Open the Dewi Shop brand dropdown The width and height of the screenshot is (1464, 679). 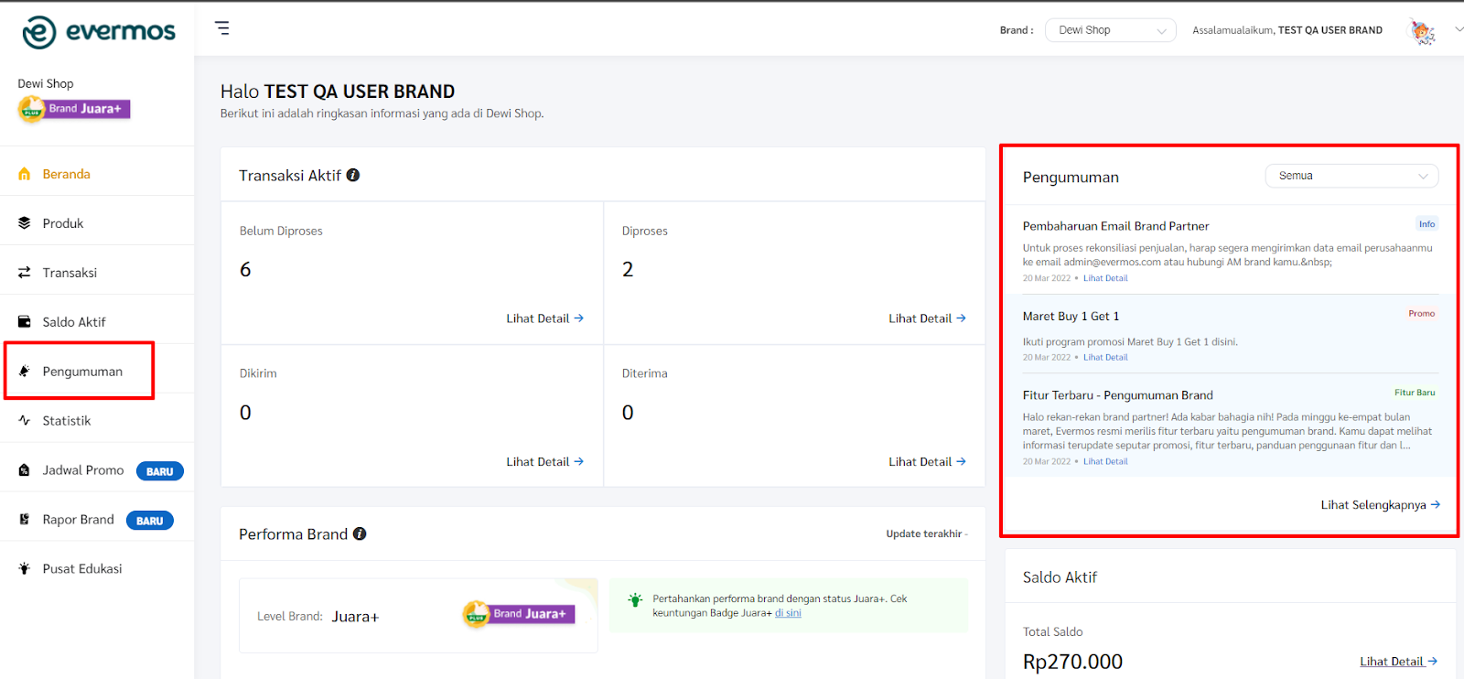tap(1111, 30)
